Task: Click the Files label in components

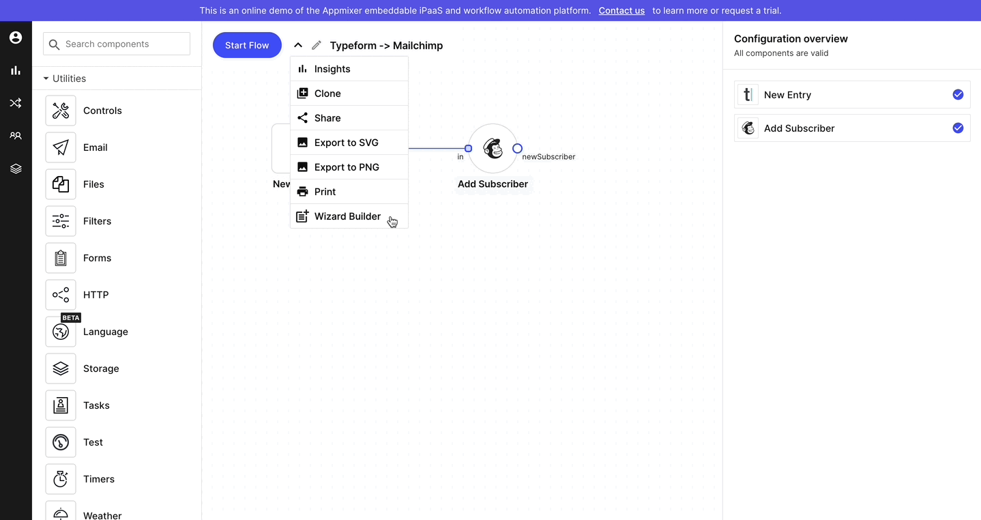Action: 93,184
